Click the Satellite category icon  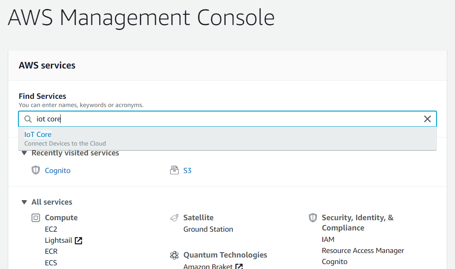(174, 218)
